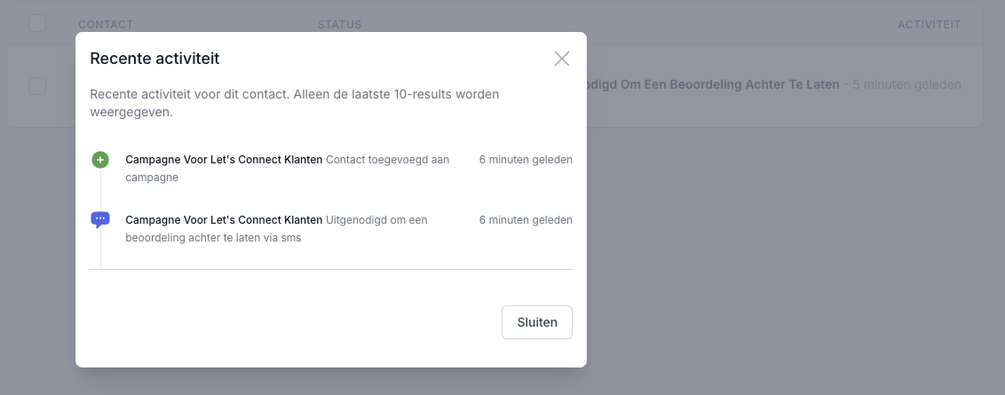
Task: Open campaign link in the contact-added entry
Action: 224,160
